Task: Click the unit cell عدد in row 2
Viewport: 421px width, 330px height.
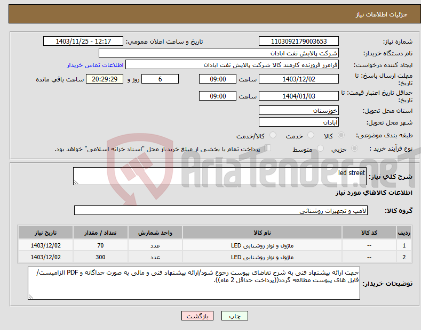Action: pyautogui.click(x=155, y=257)
